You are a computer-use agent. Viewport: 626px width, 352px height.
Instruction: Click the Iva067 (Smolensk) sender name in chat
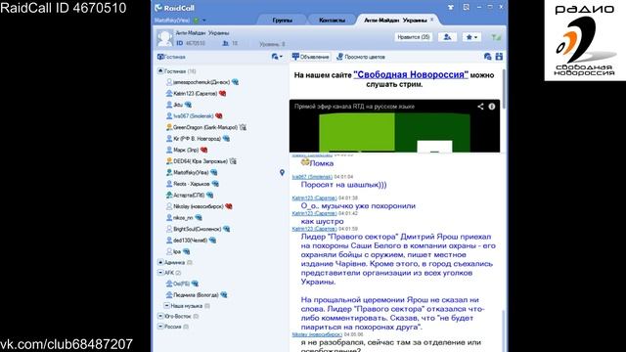(312, 176)
